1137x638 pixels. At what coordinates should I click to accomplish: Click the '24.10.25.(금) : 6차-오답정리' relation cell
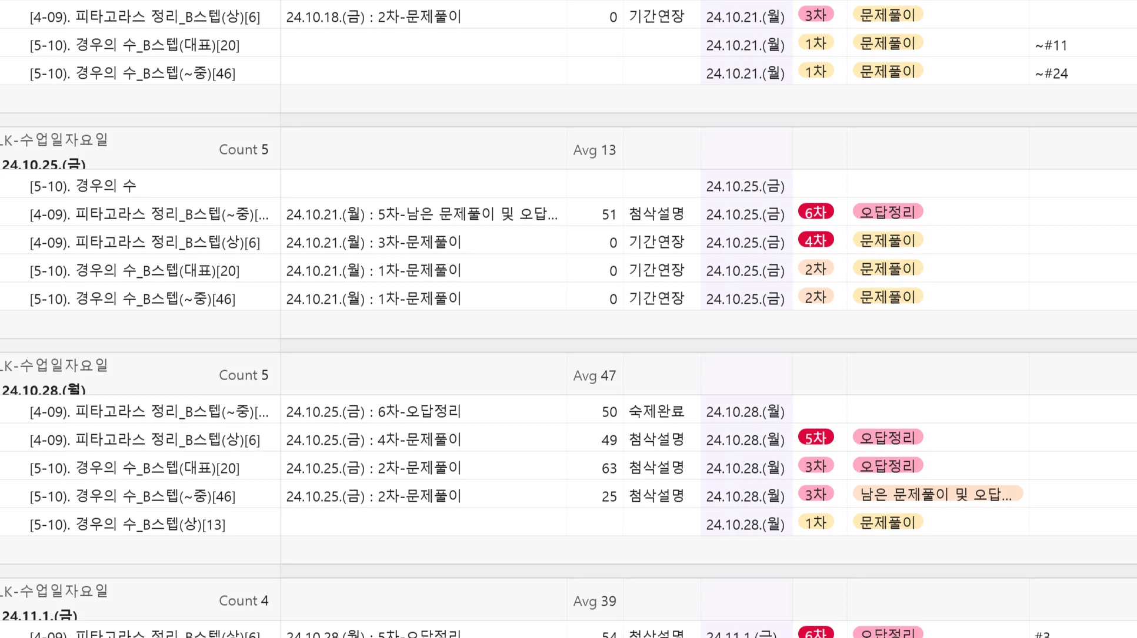374,411
